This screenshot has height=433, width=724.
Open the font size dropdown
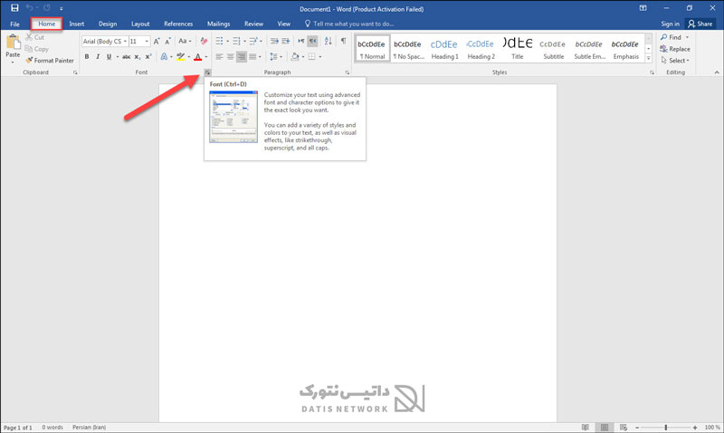[x=147, y=42]
